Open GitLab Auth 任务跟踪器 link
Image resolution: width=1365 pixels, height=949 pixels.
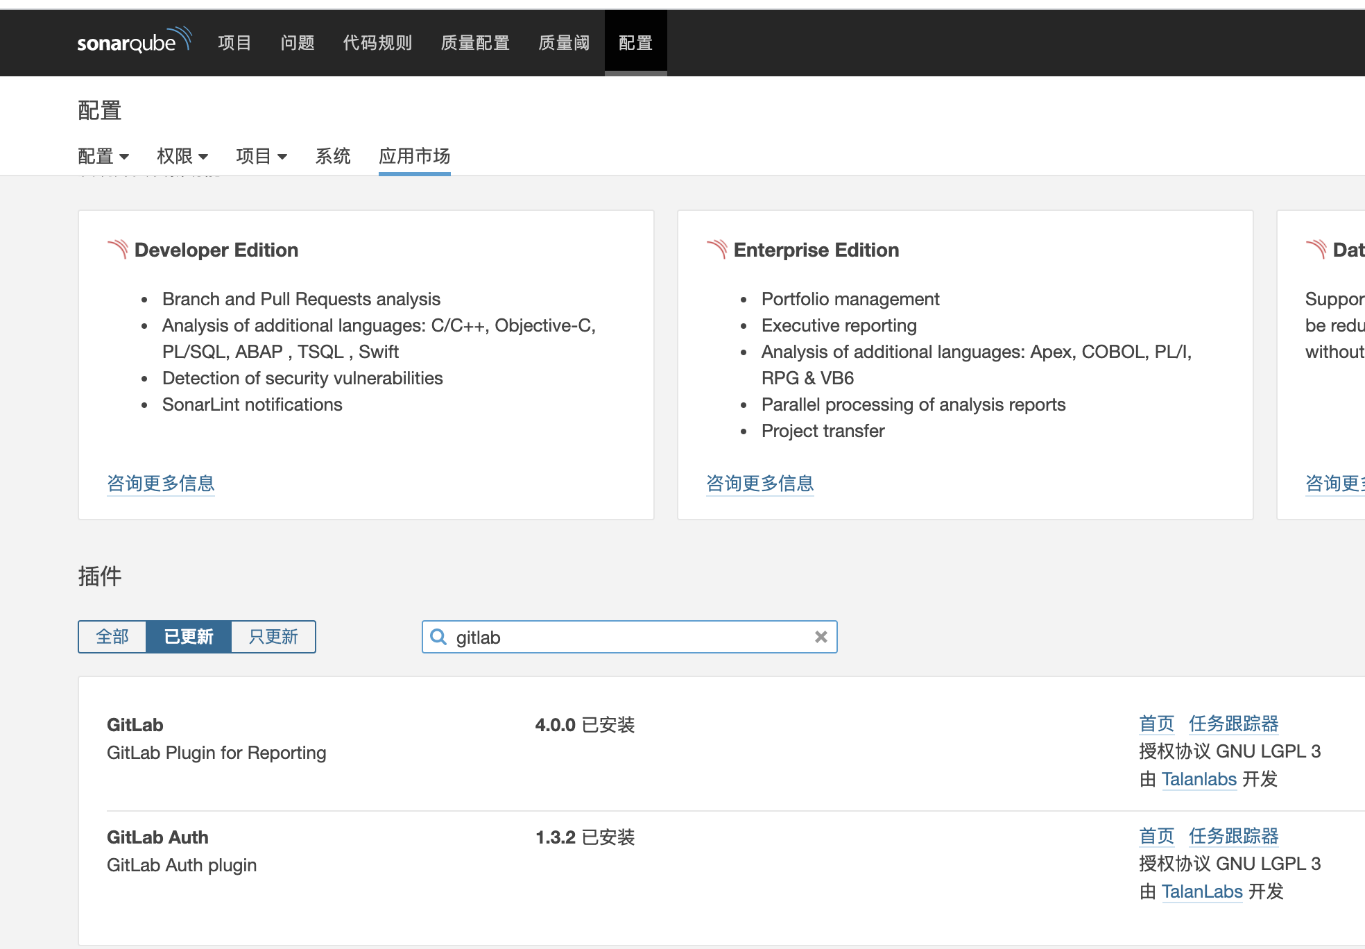click(1233, 837)
